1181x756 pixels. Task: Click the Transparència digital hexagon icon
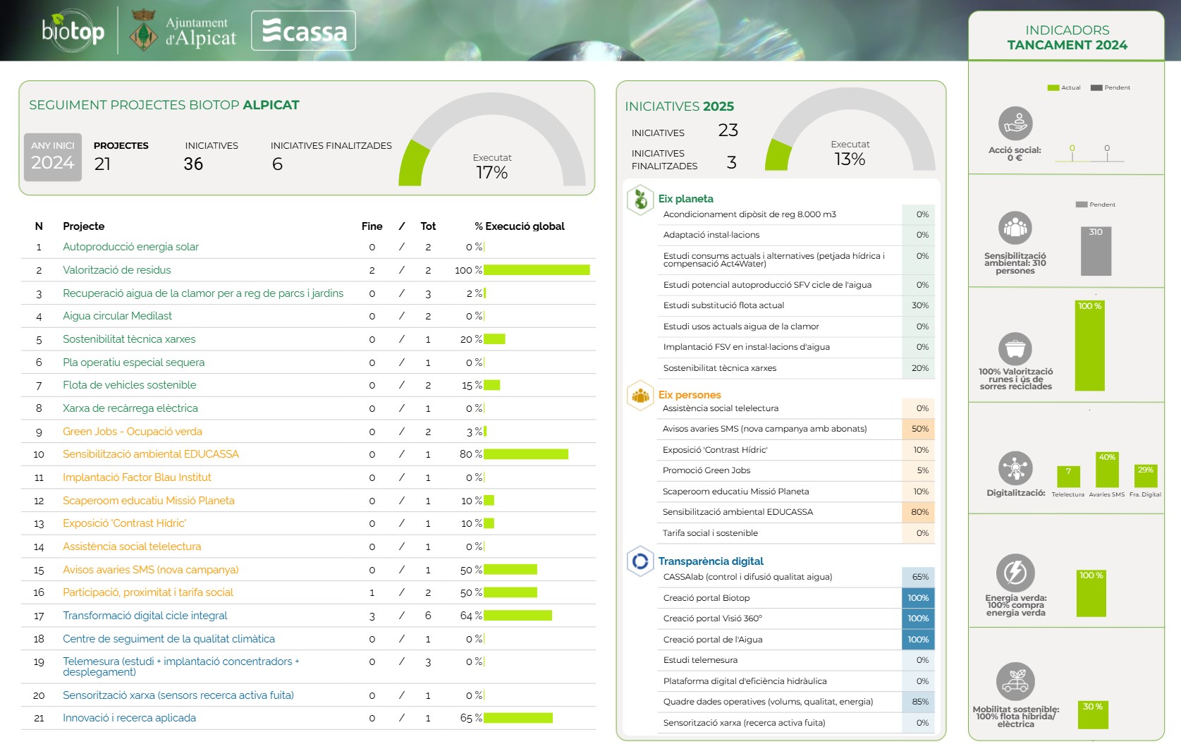click(640, 561)
